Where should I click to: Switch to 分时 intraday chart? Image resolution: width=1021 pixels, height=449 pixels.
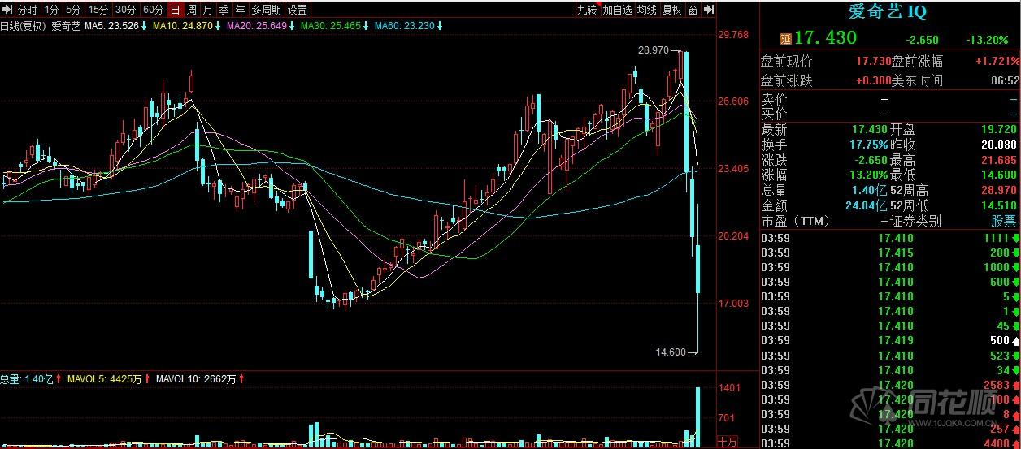coord(28,10)
